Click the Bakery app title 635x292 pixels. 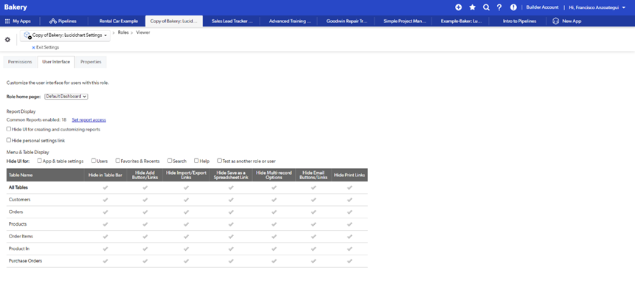(x=15, y=7)
